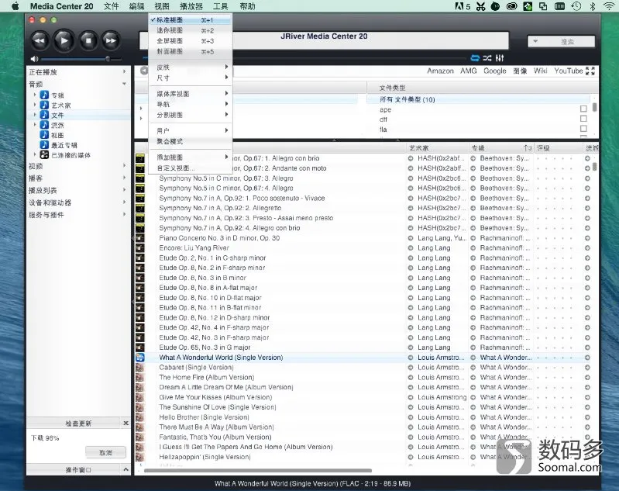Open the search box dropdown arrow

click(x=535, y=41)
